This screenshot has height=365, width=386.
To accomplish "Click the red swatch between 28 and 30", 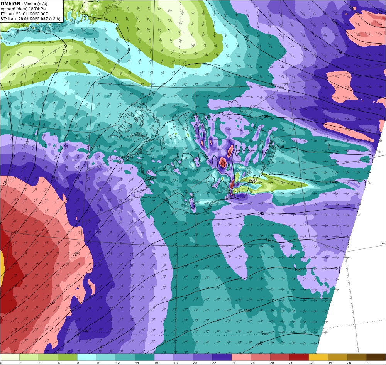I will tap(279, 357).
